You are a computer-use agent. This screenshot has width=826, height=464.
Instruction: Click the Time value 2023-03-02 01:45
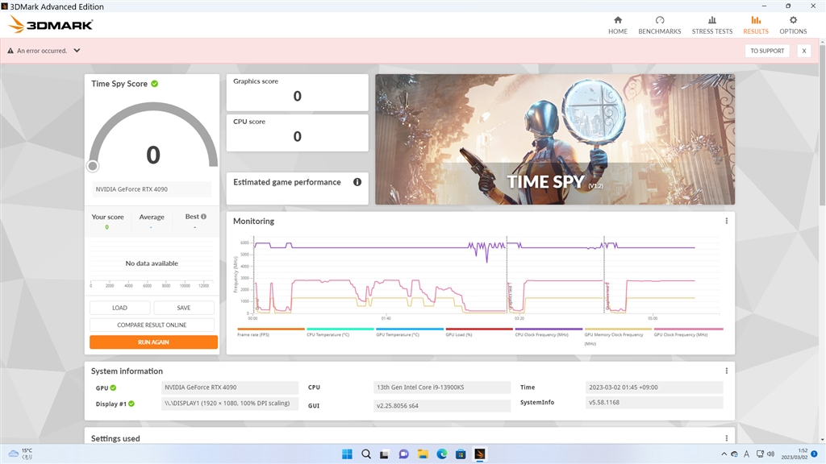pos(654,387)
